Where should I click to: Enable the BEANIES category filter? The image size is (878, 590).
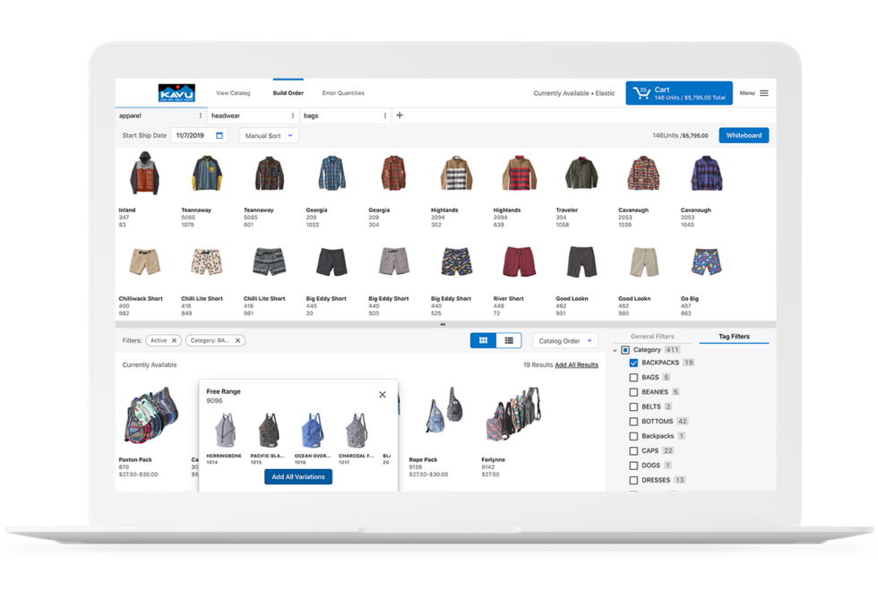(x=632, y=391)
